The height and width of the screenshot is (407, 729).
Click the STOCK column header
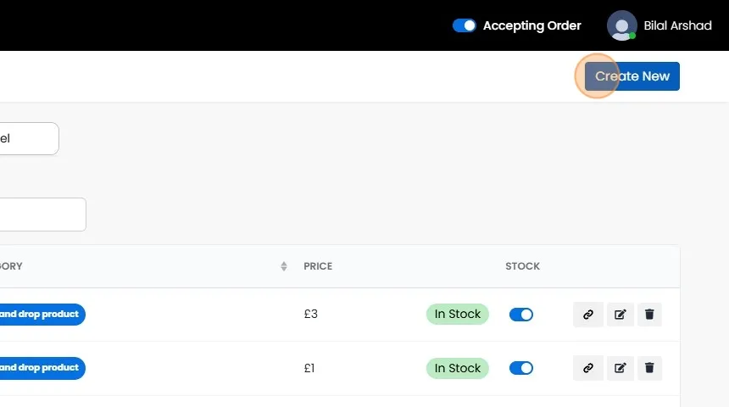tap(522, 266)
